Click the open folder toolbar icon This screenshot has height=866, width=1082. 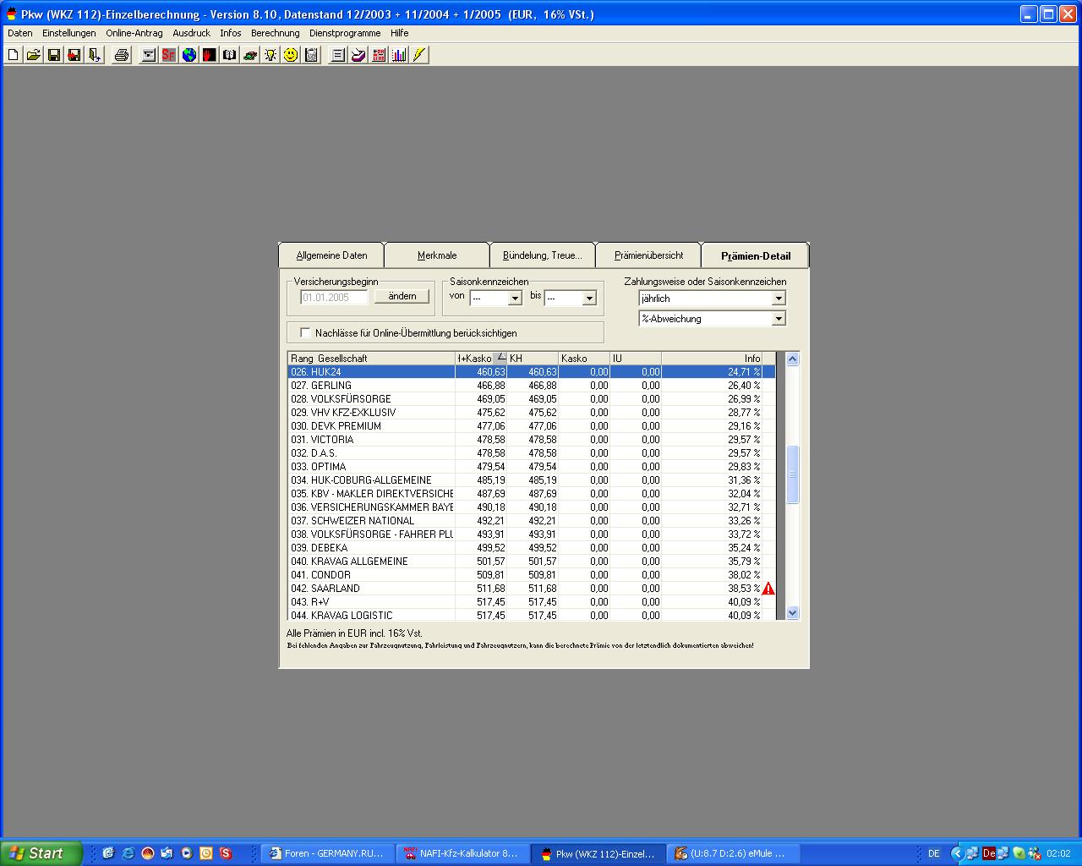point(34,55)
